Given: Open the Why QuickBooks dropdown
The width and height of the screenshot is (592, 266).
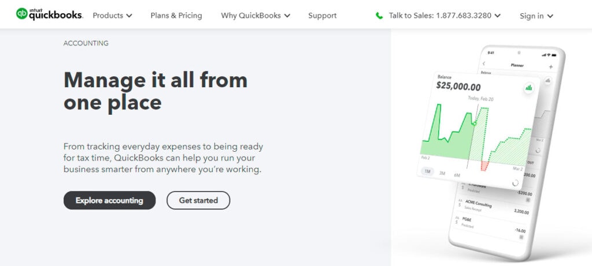Looking at the screenshot, I should click(256, 16).
